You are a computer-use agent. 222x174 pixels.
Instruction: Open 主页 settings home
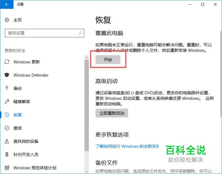click(x=17, y=20)
